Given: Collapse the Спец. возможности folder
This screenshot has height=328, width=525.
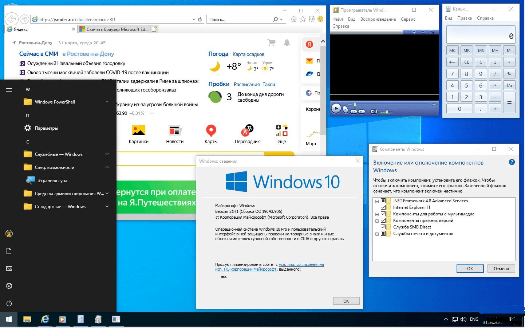Looking at the screenshot, I should (107, 167).
